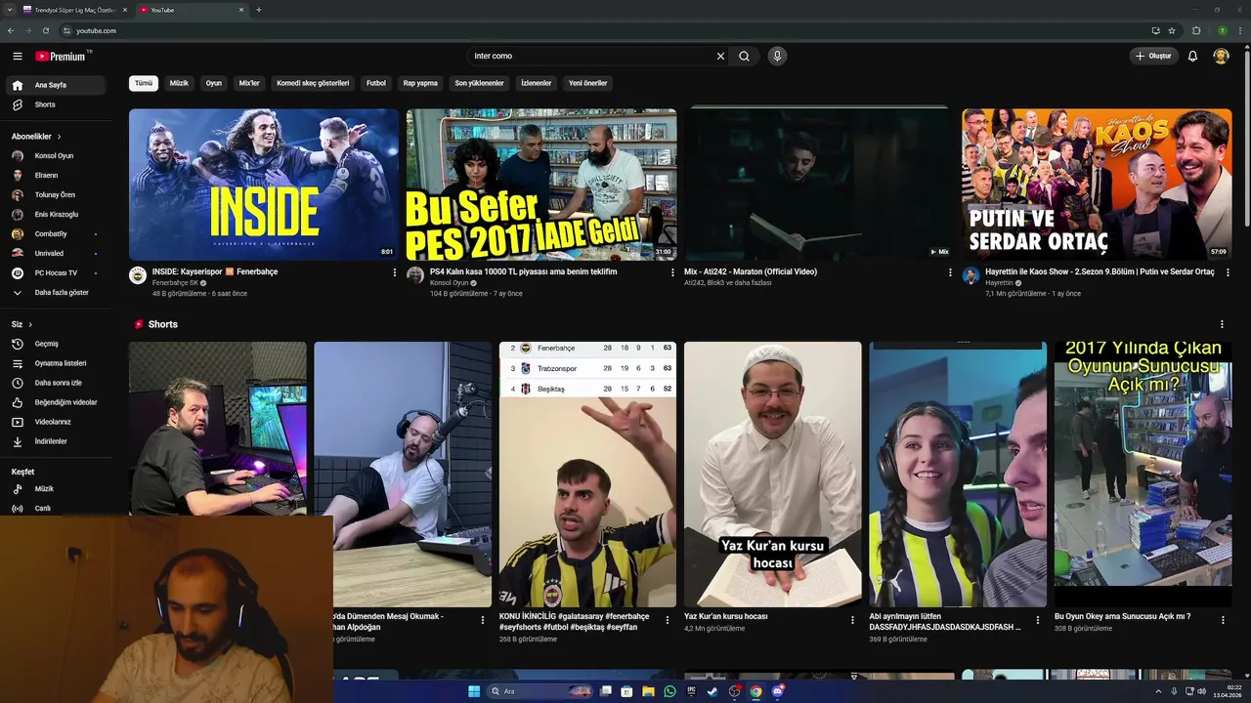Open İndirilenler downloads

[x=55, y=441]
